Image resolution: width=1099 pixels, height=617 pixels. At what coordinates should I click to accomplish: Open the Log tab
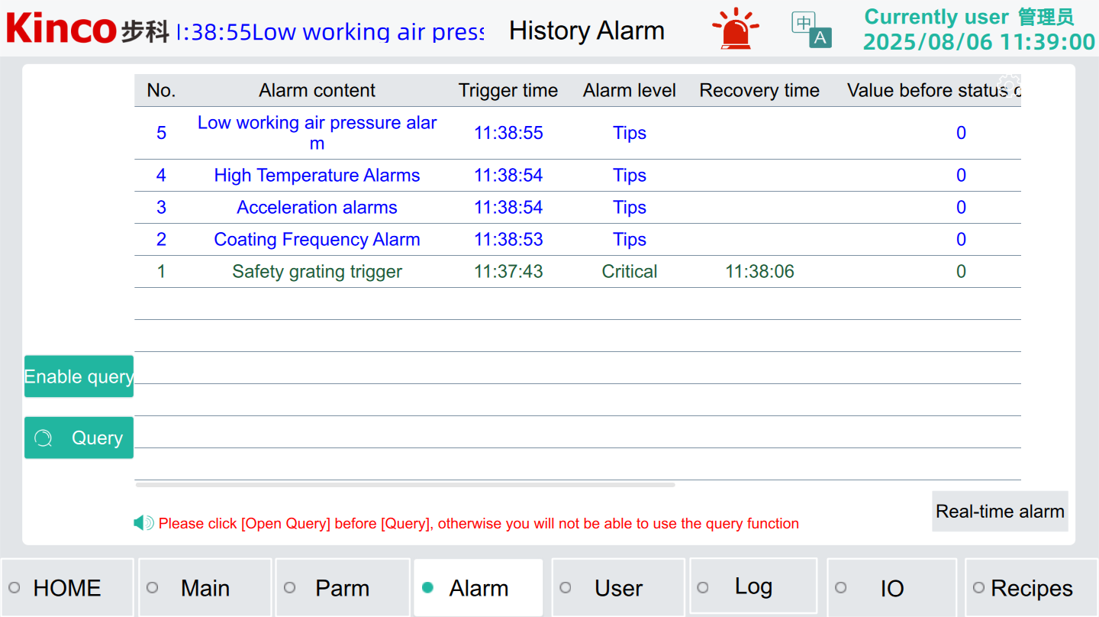(x=753, y=586)
